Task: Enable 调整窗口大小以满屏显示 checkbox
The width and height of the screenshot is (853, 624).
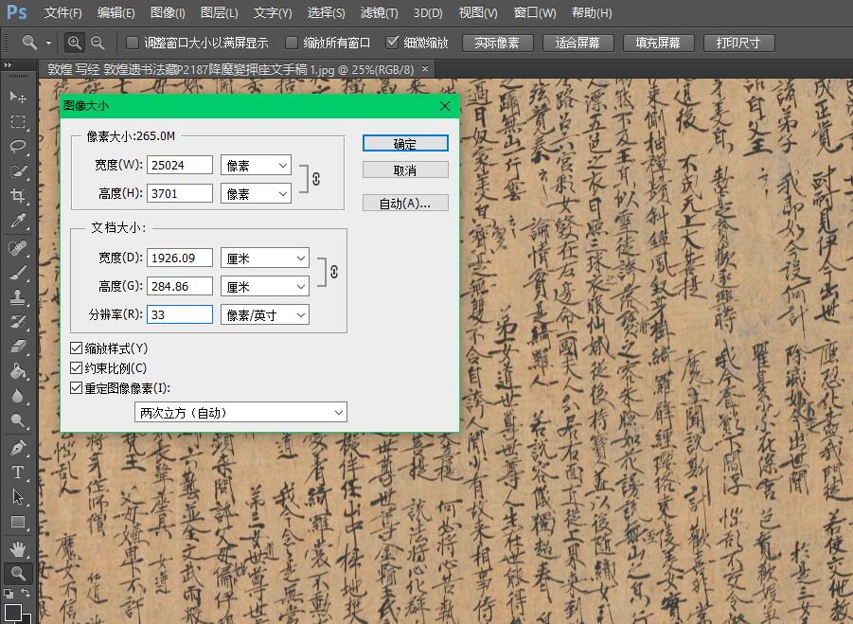Action: [x=133, y=43]
